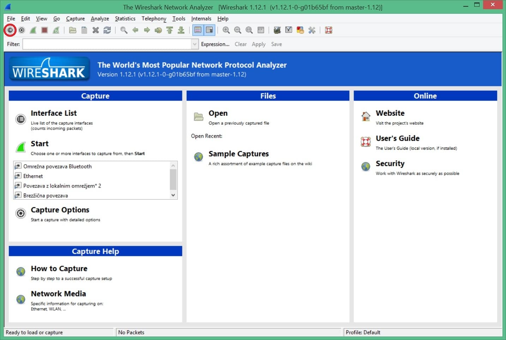Click inside the Filter input field
Image resolution: width=506 pixels, height=340 pixels.
pyautogui.click(x=107, y=44)
